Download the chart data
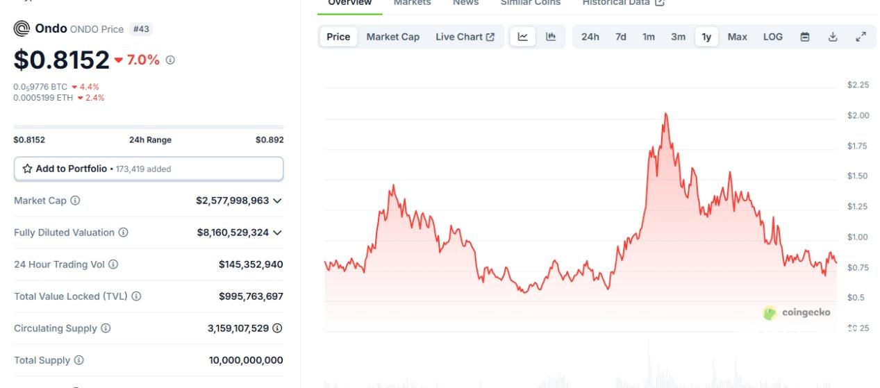Screen dimensions: 880x388 (833, 37)
